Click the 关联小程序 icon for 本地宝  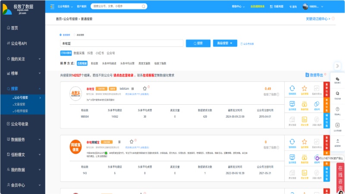[317, 119]
